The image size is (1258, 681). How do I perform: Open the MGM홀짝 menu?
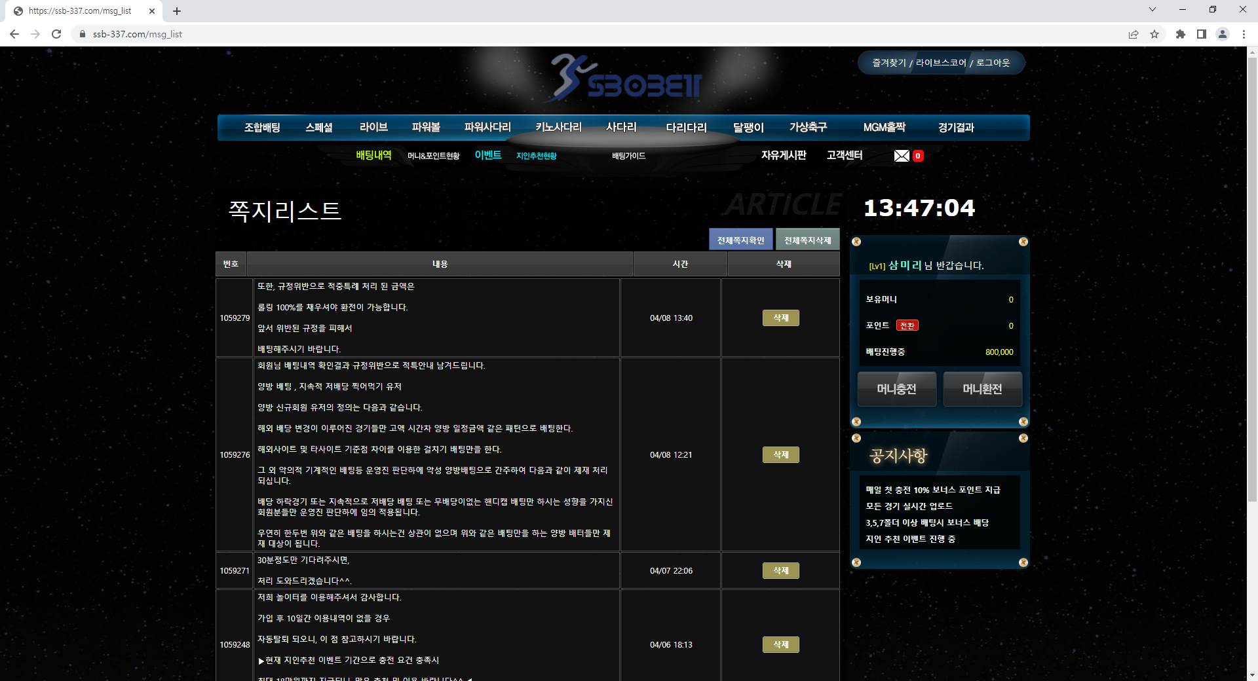[884, 127]
